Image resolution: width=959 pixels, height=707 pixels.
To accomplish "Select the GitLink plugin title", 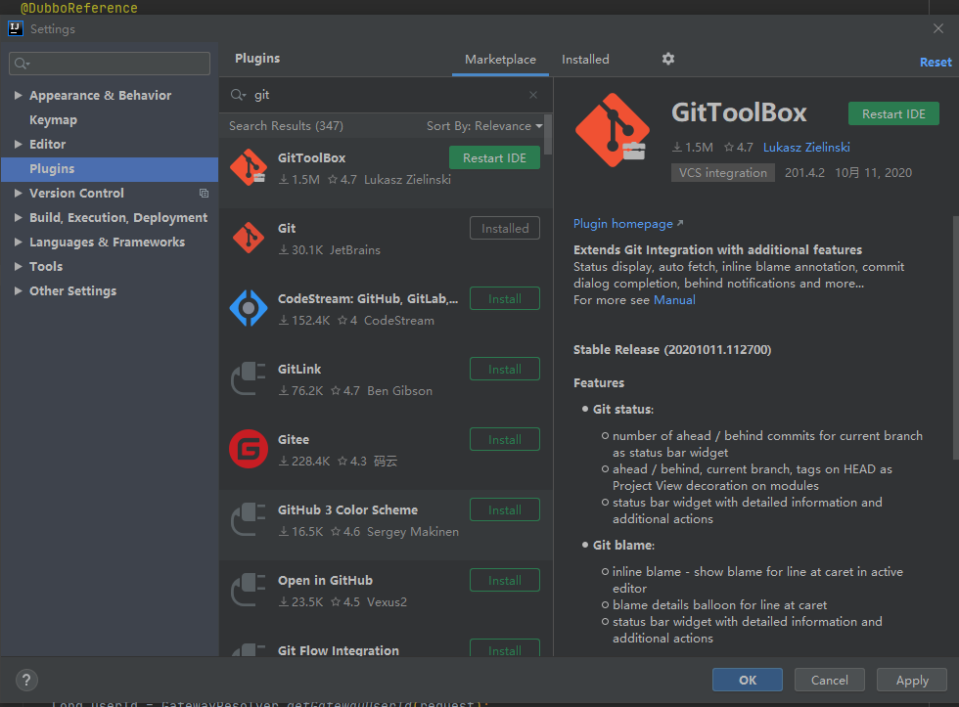I will [299, 369].
